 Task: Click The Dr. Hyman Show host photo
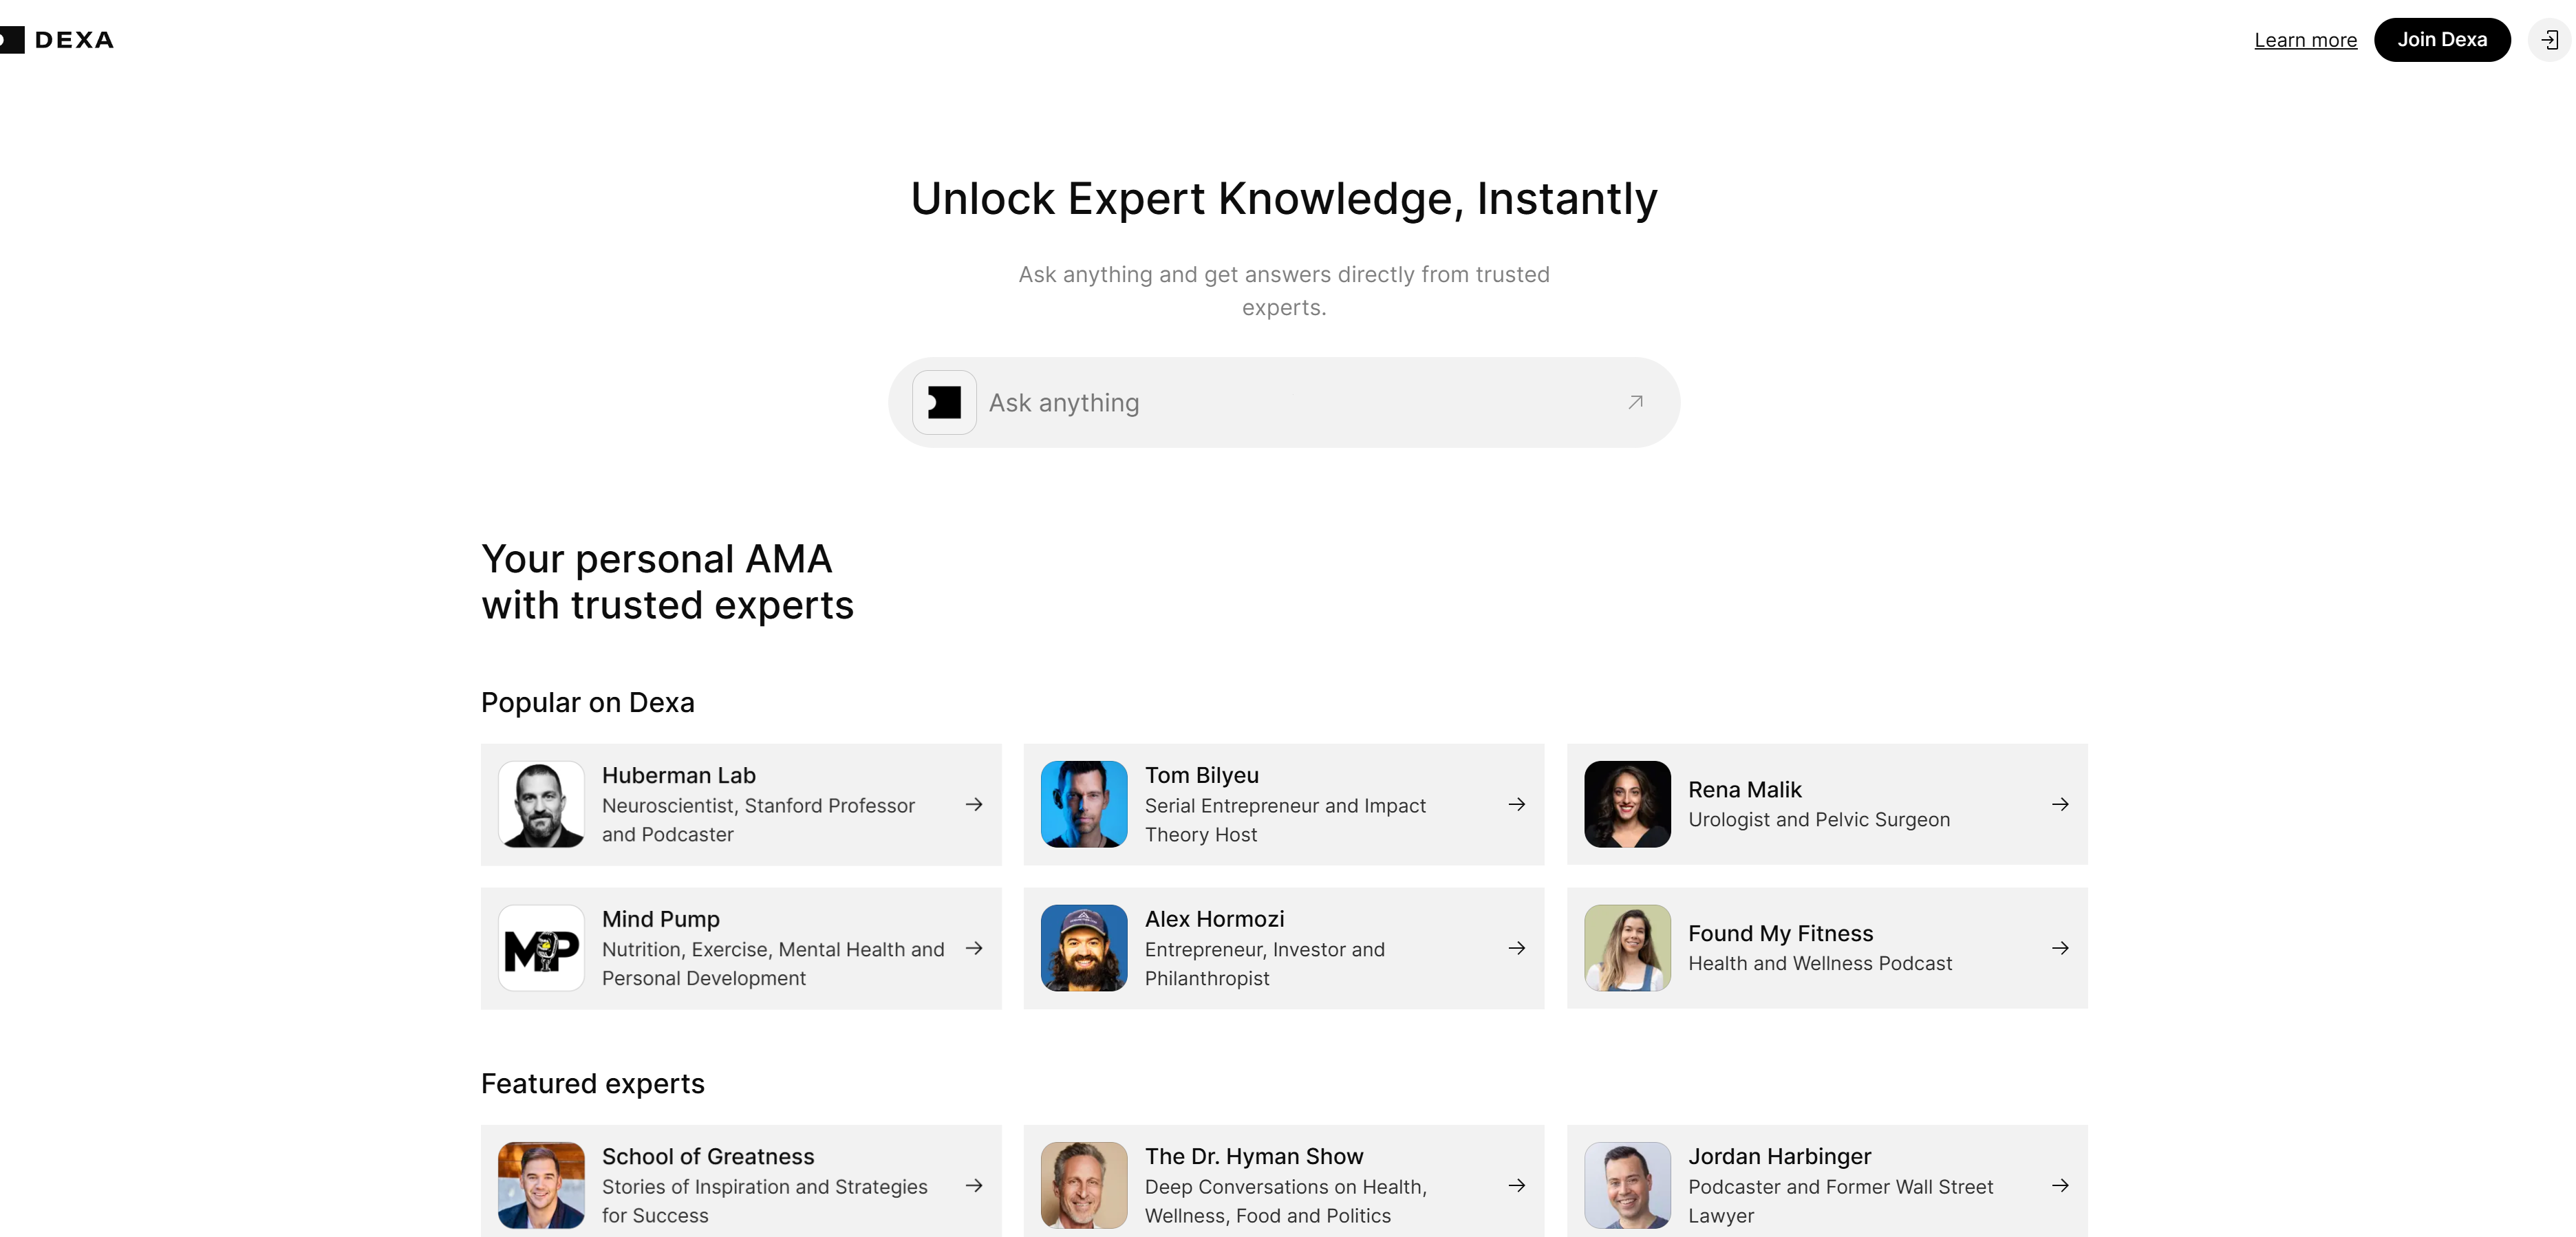pyautogui.click(x=1084, y=1185)
